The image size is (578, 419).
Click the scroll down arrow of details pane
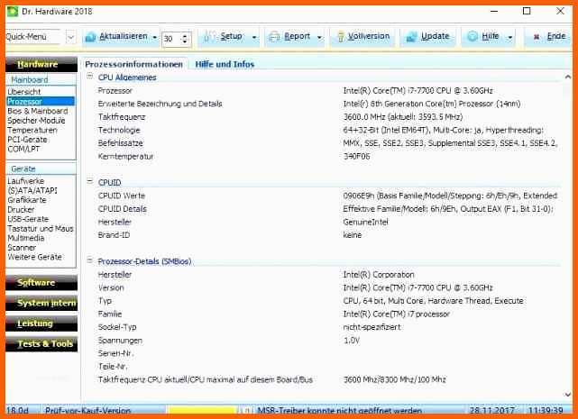568,395
